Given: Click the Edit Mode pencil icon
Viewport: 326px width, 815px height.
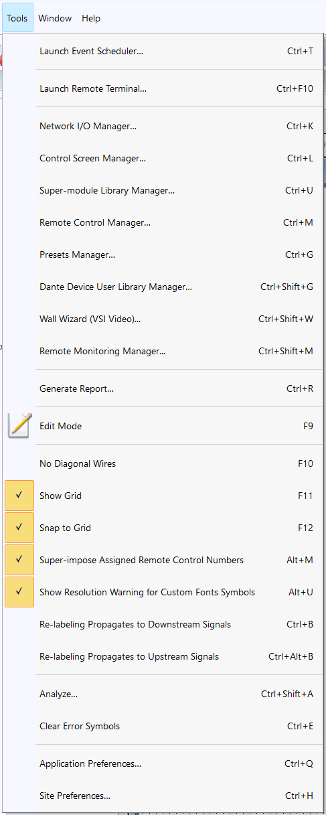Looking at the screenshot, I should 19,426.
